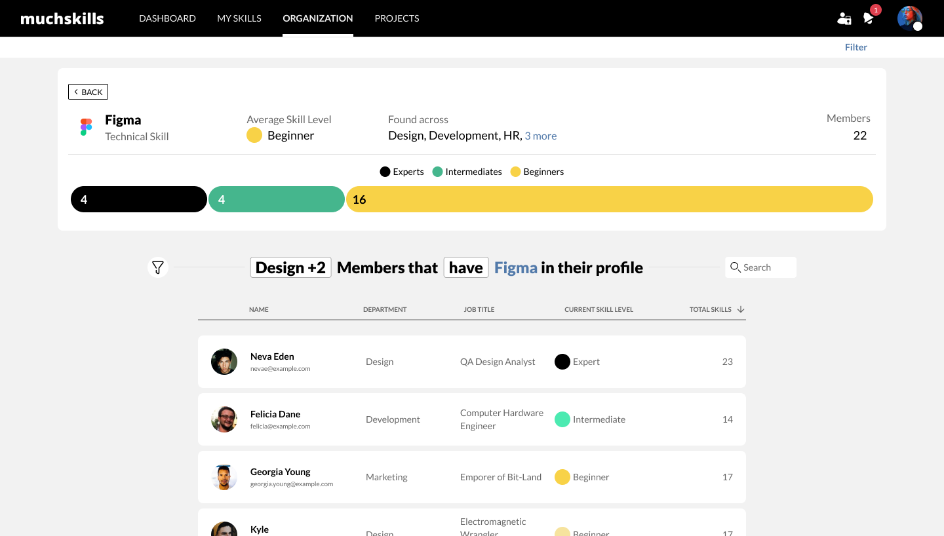
Task: Toggle Intermediates in the chart legend
Action: [467, 172]
